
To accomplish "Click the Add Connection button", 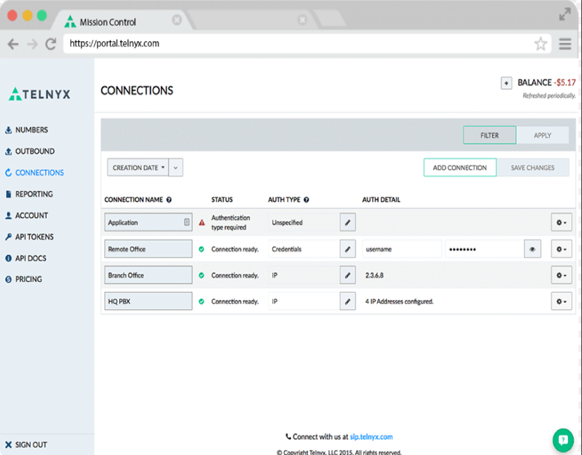I will (459, 167).
